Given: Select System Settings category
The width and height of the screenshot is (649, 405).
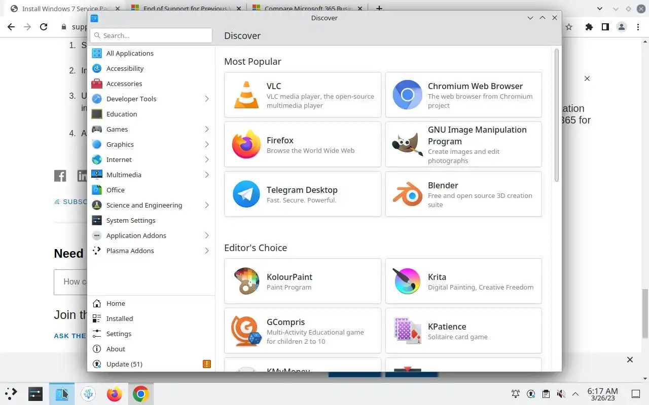Looking at the screenshot, I should [x=151, y=220].
